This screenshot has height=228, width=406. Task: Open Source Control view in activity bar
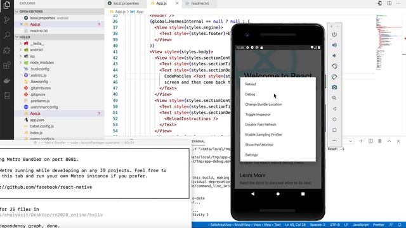7,20
